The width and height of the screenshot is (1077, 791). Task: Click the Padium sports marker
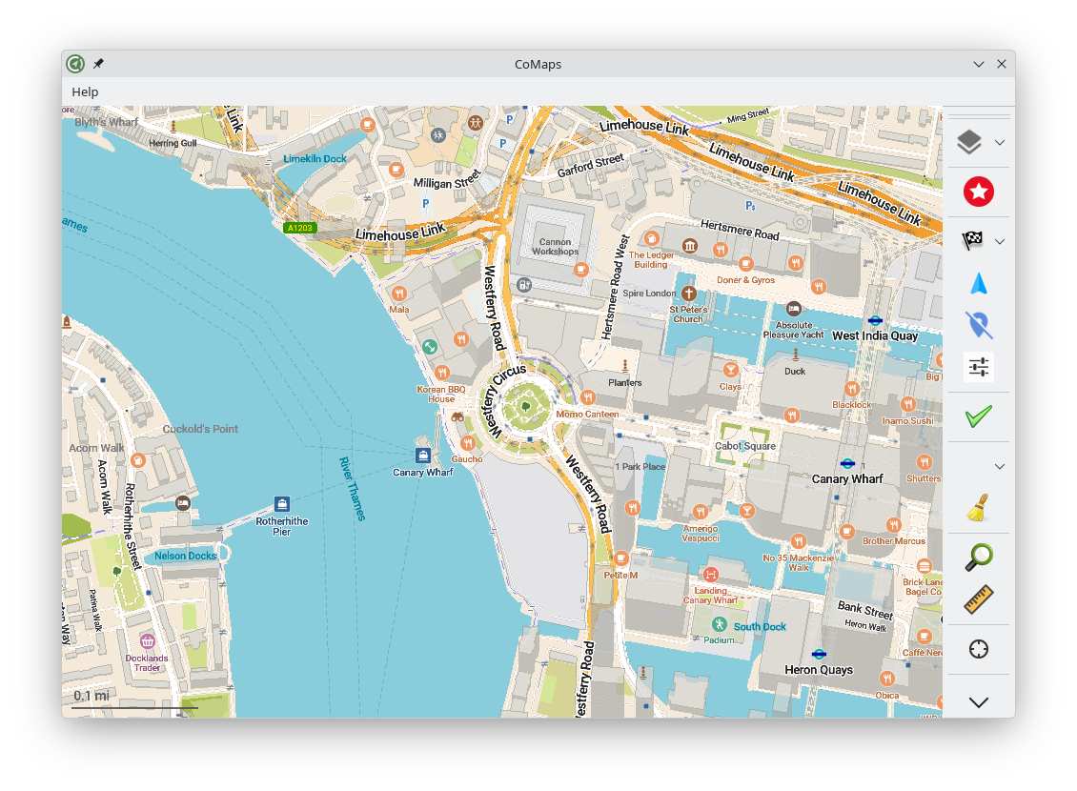pos(720,624)
